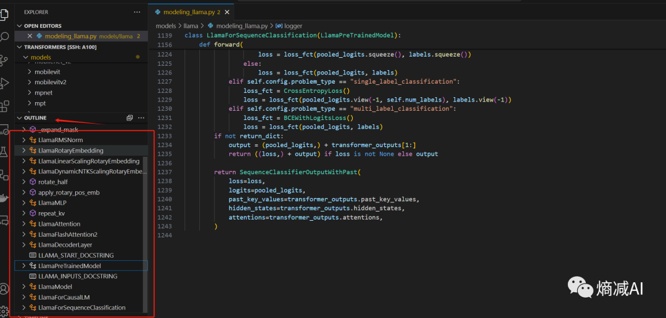The height and width of the screenshot is (318, 666).
Task: Open the Remote Explorer view
Action: [x=4, y=129]
